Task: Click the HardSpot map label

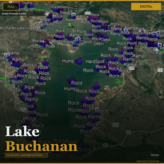Action: click(95, 62)
